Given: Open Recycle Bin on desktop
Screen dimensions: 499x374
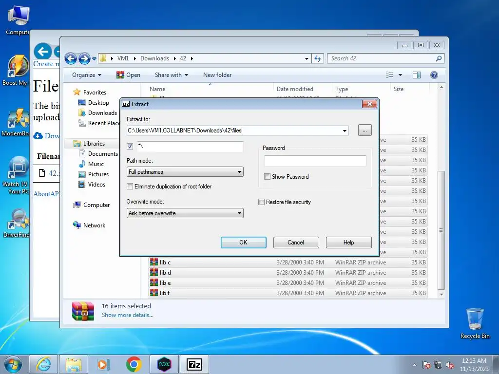Looking at the screenshot, I should tap(475, 323).
